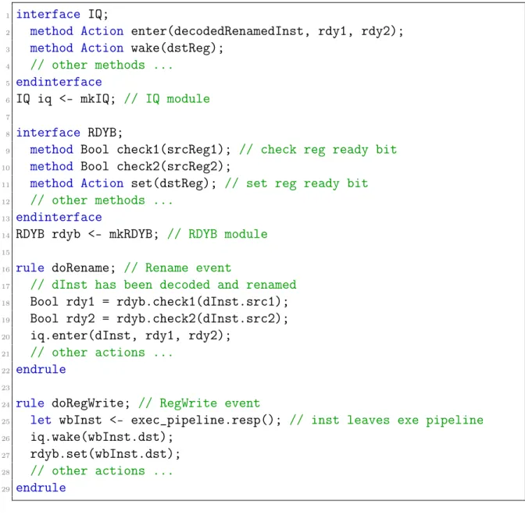Screen dimensions: 525x518
Task: Click the 'iq.enter(dInst, rdy1, rdy2);' call
Action: click(130, 335)
